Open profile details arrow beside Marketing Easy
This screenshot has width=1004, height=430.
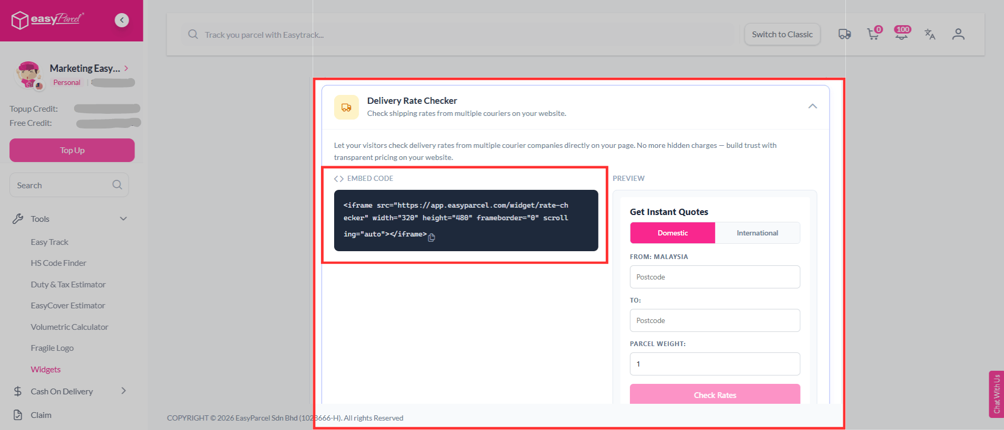tap(126, 68)
